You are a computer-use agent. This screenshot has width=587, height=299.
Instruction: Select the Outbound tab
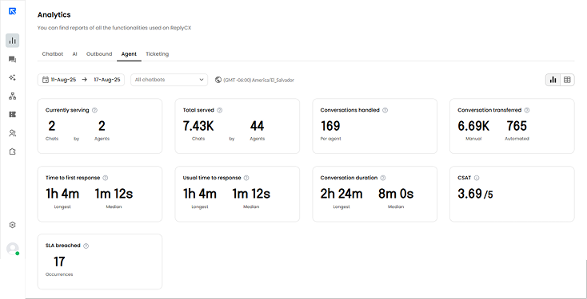(99, 53)
